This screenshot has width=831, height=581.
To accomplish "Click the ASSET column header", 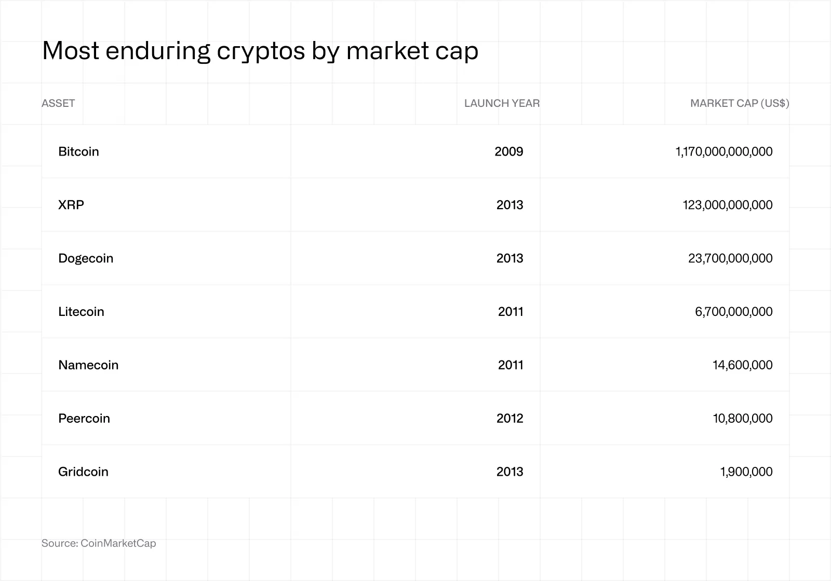I will 58,103.
